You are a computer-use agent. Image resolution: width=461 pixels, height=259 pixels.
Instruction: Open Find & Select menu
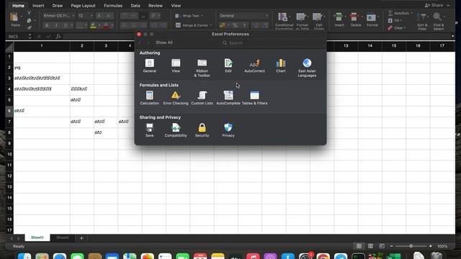438,21
